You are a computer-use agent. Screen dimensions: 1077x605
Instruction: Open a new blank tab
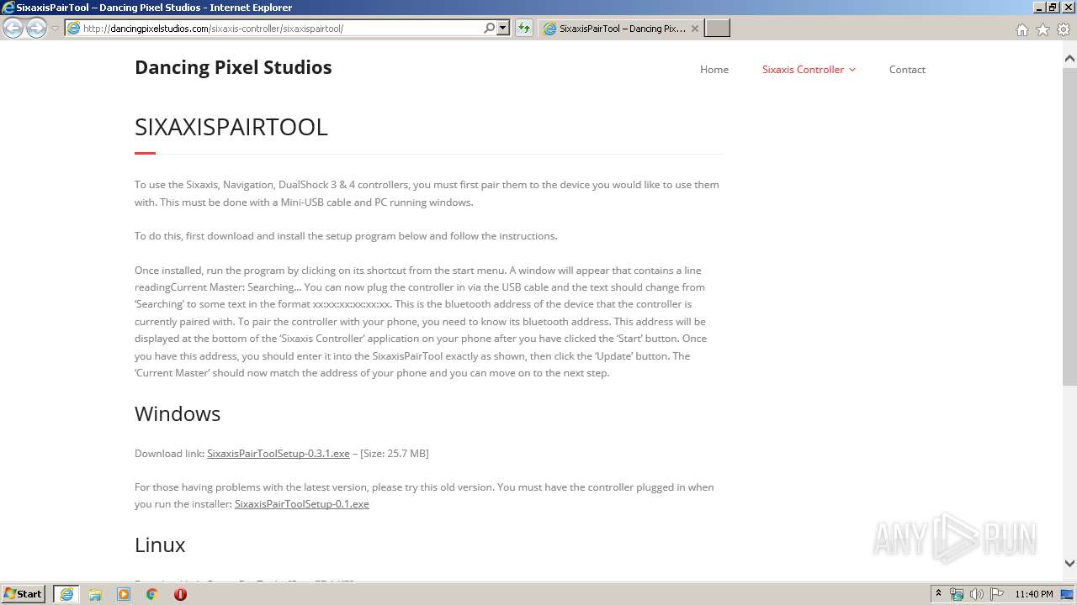coord(717,29)
